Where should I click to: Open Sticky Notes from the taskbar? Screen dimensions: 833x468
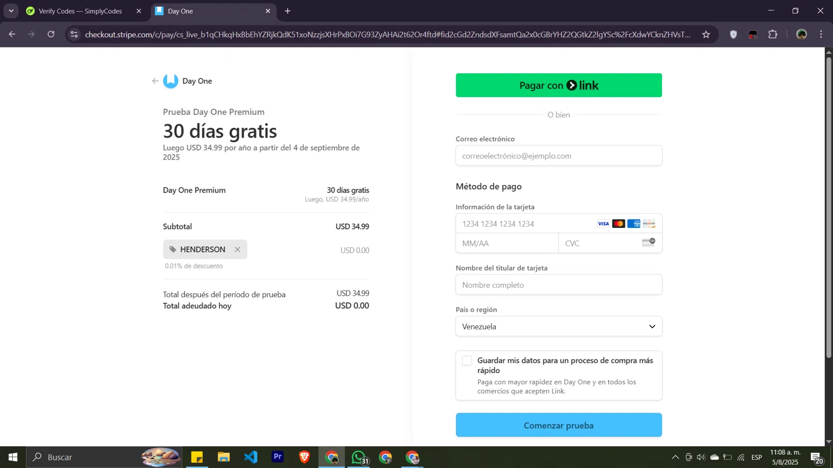[x=197, y=457]
